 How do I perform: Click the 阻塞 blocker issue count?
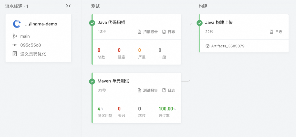(x=119, y=50)
